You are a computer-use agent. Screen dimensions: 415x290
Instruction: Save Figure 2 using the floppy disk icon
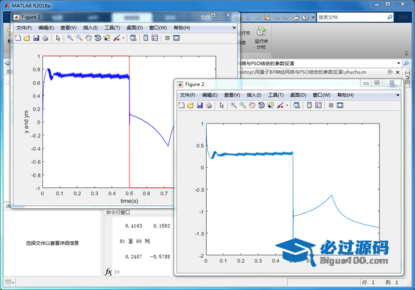click(x=200, y=106)
